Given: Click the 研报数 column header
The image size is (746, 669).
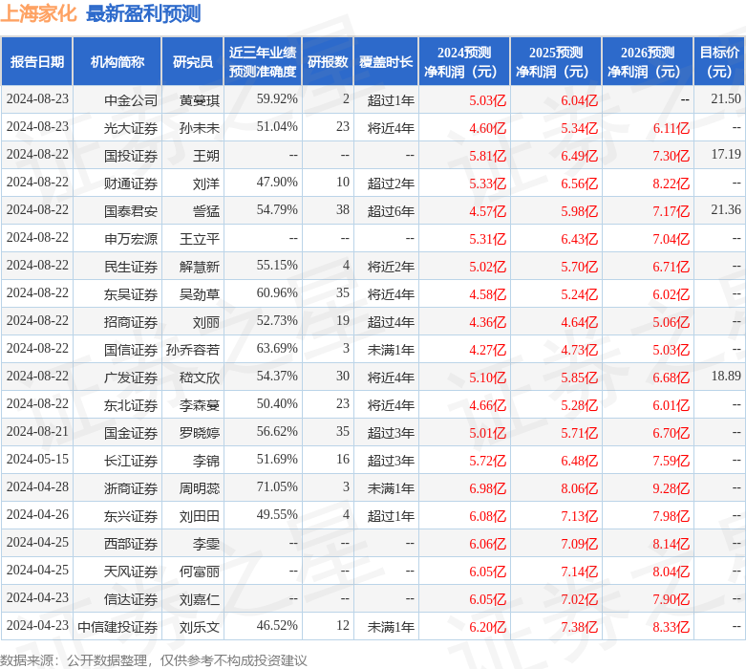Looking at the screenshot, I should [328, 62].
